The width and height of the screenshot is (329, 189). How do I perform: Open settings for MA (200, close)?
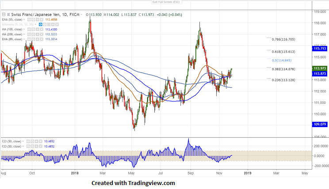(33, 34)
